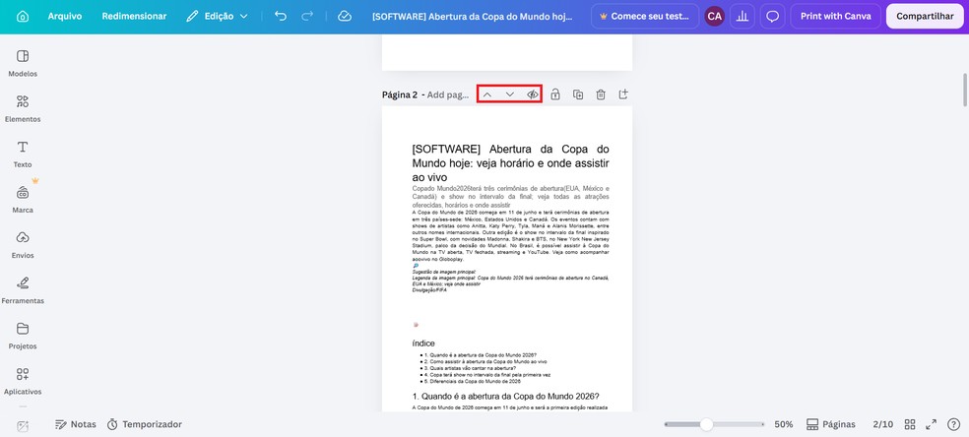Select index item '3. Quais artistas vão cantar'

[470, 368]
